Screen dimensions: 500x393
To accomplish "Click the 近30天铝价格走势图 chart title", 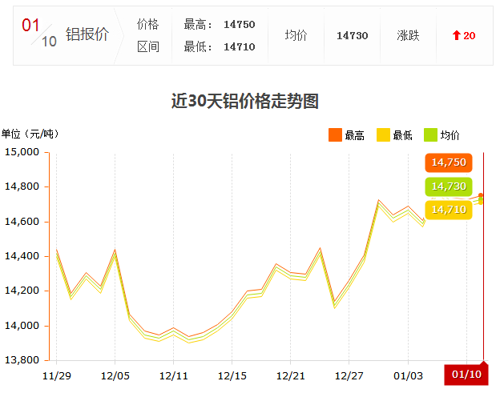I will pyautogui.click(x=245, y=101).
